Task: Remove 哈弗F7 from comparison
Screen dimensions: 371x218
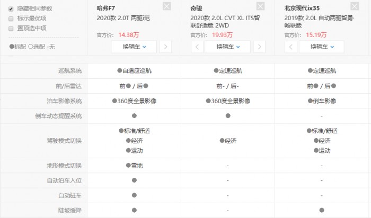Action: tap(167, 6)
